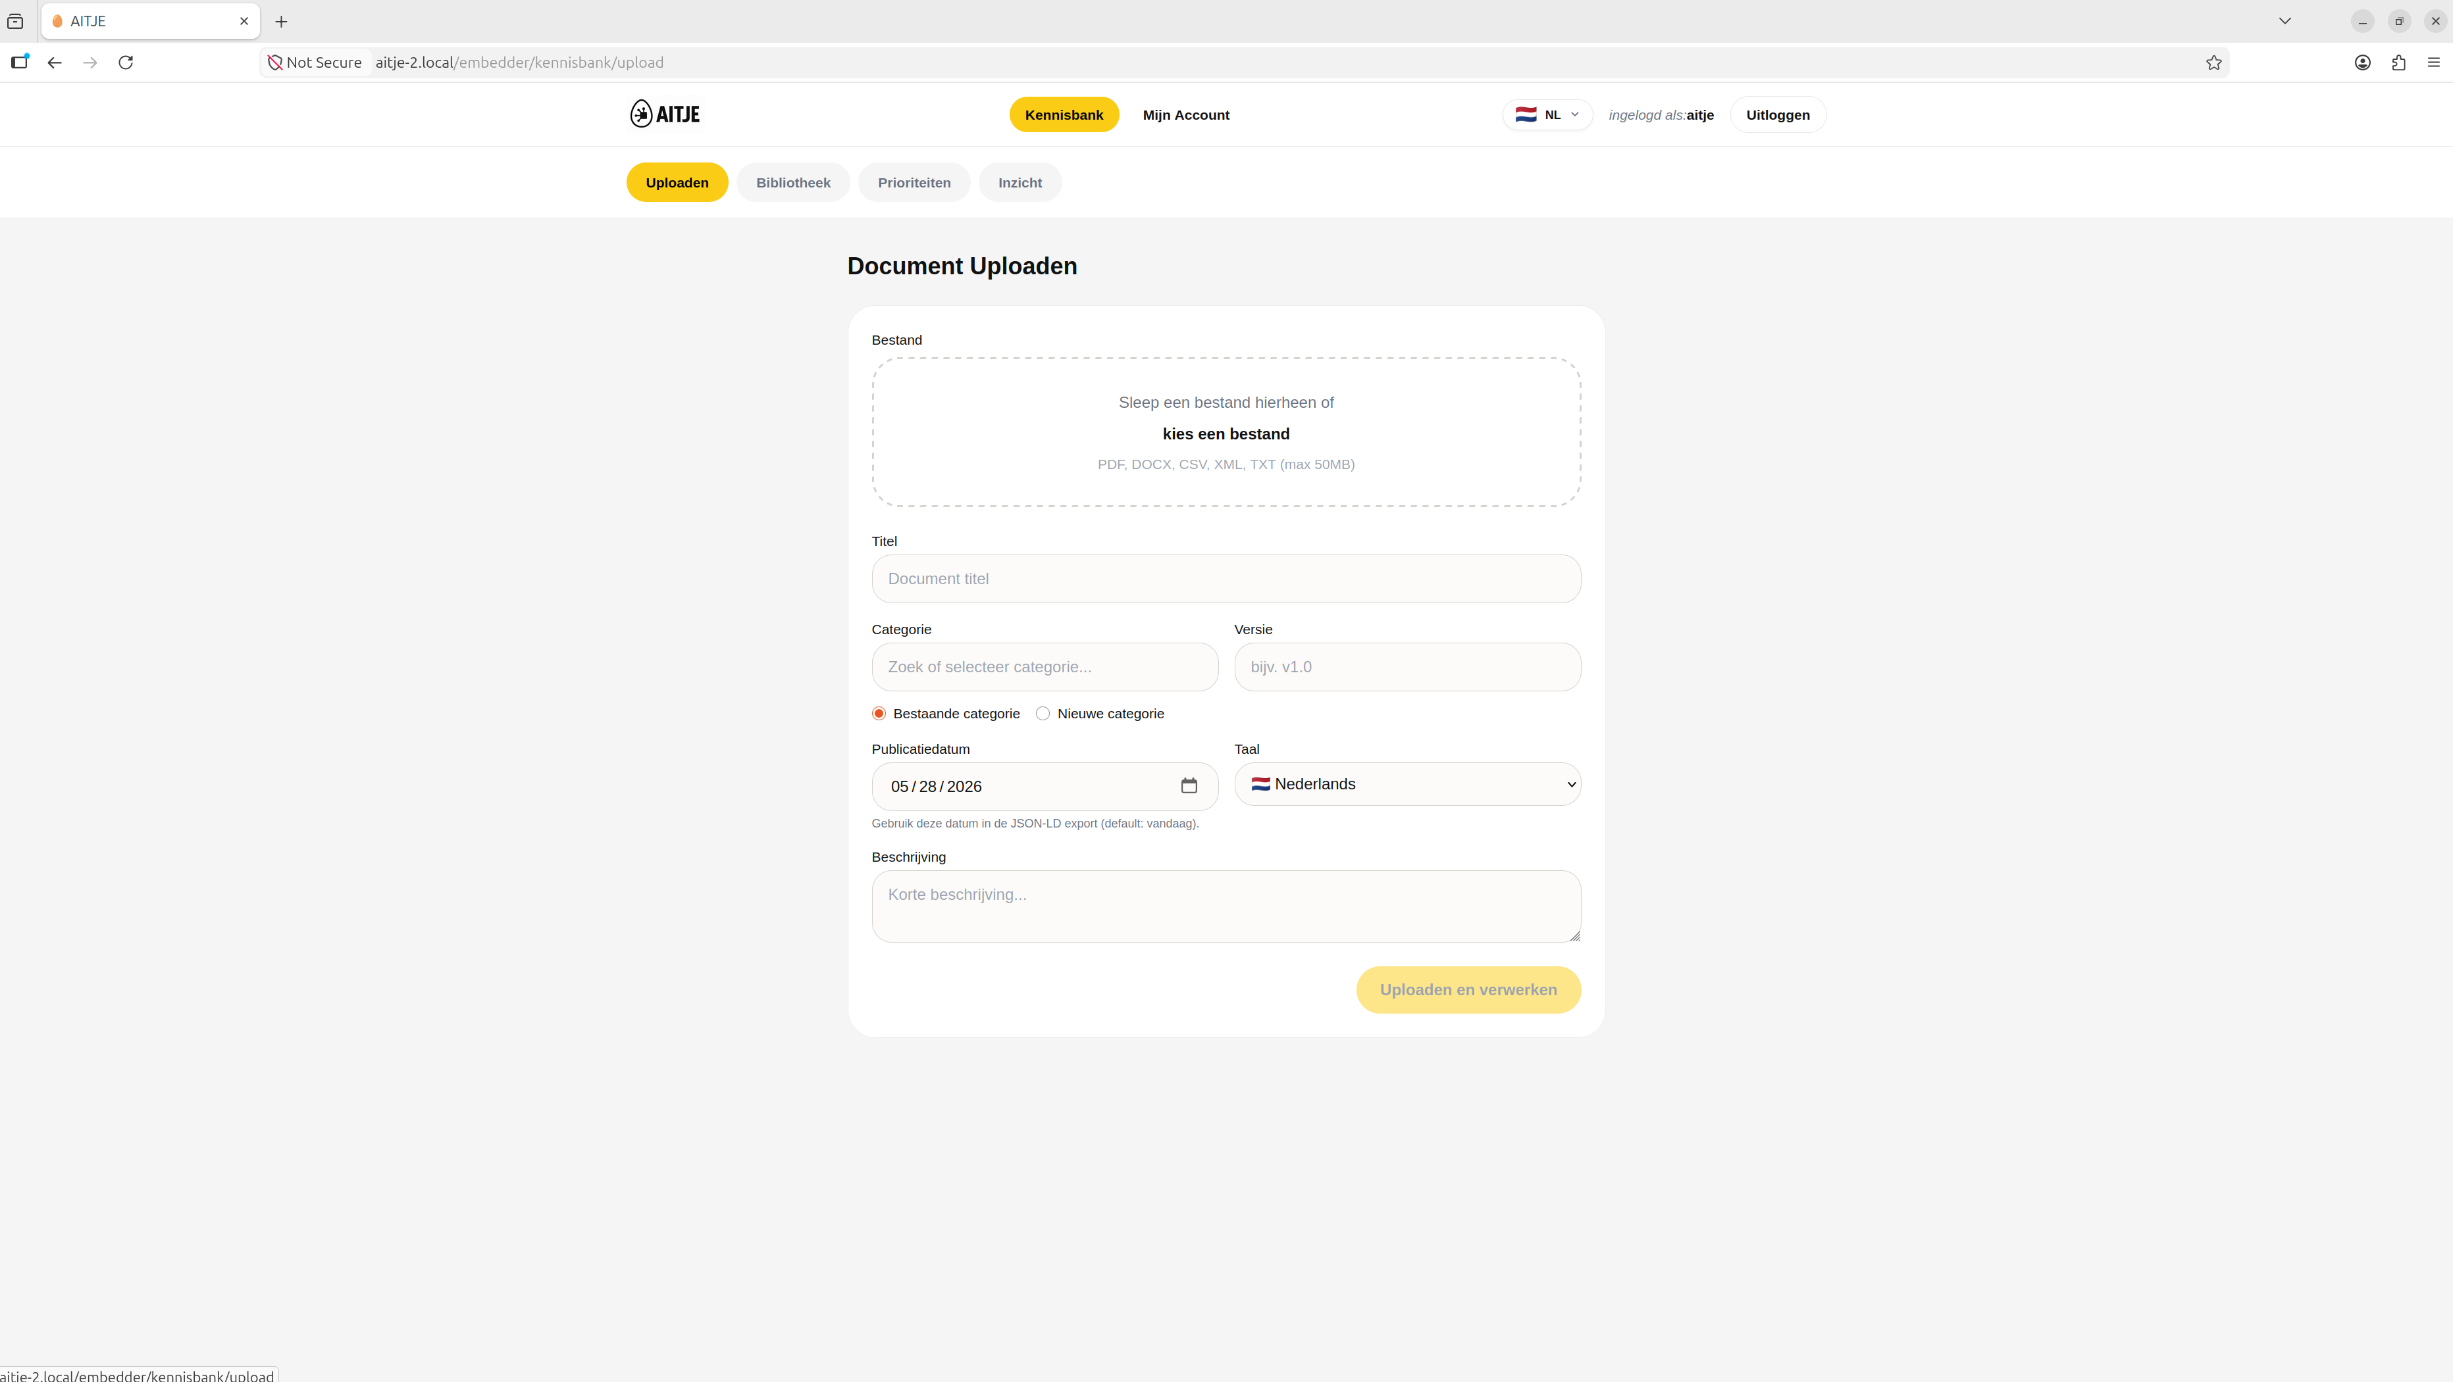Click the accepted file types line 'PDF, DOCX, CSV, XML, TXT (max 50MB)'
Image resolution: width=2453 pixels, height=1382 pixels.
1226,464
